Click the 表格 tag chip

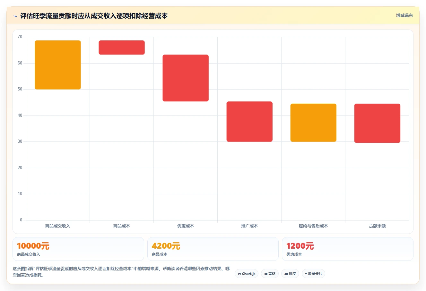[270, 274]
